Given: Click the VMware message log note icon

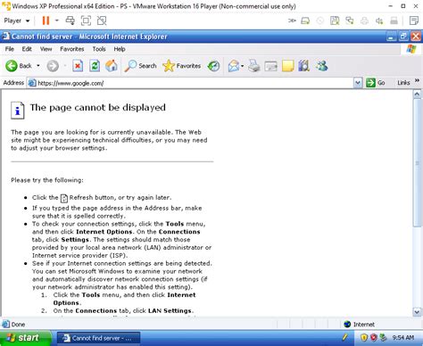Looking at the screenshot, I should point(414,21).
